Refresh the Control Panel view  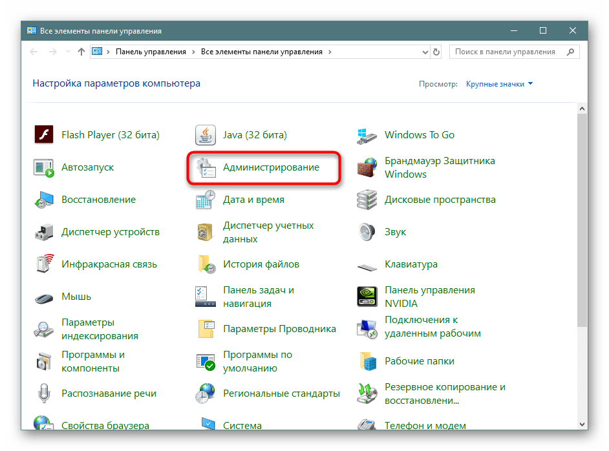coord(436,52)
